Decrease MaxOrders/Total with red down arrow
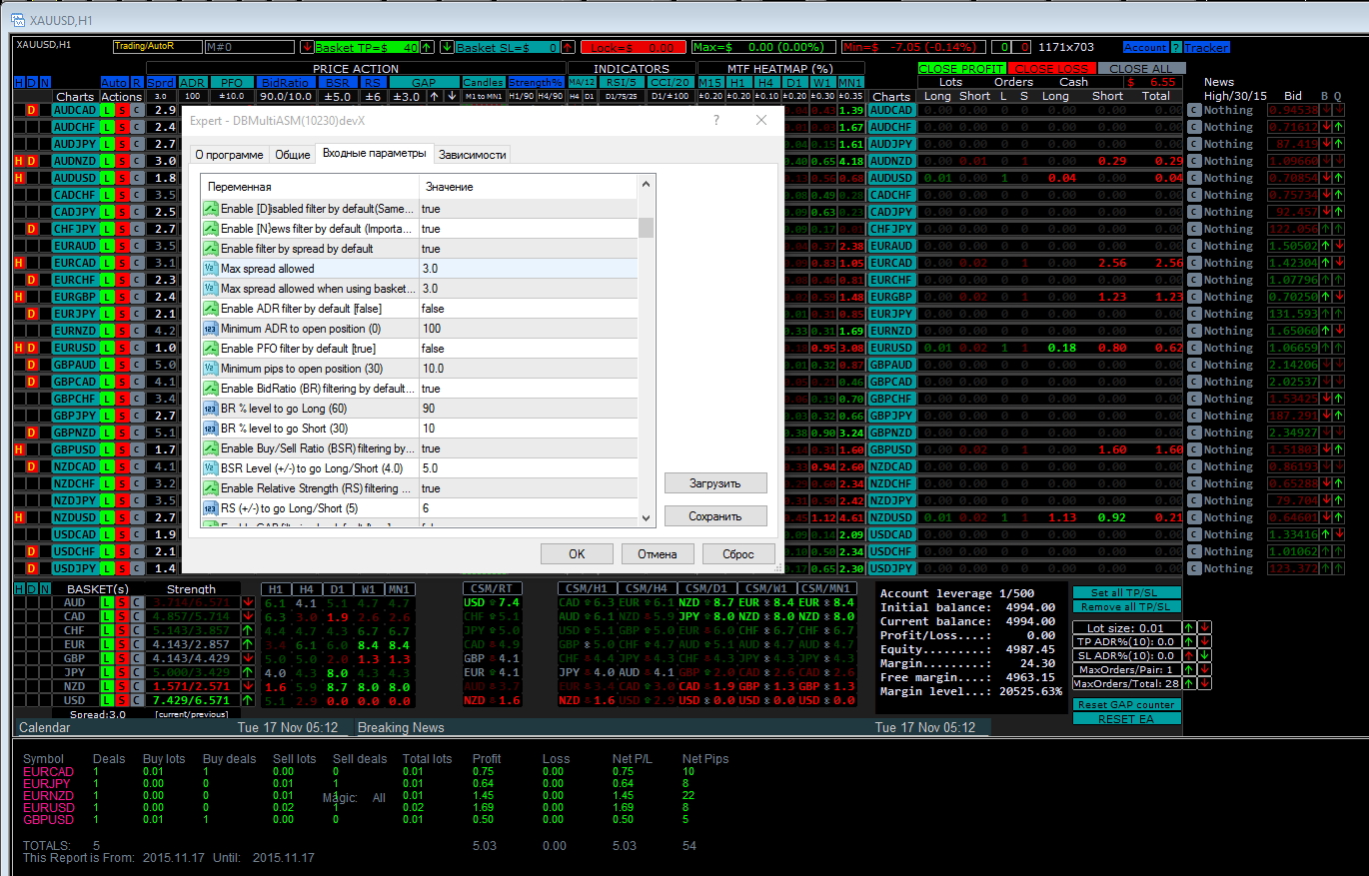The height and width of the screenshot is (876, 1369). 1204,684
